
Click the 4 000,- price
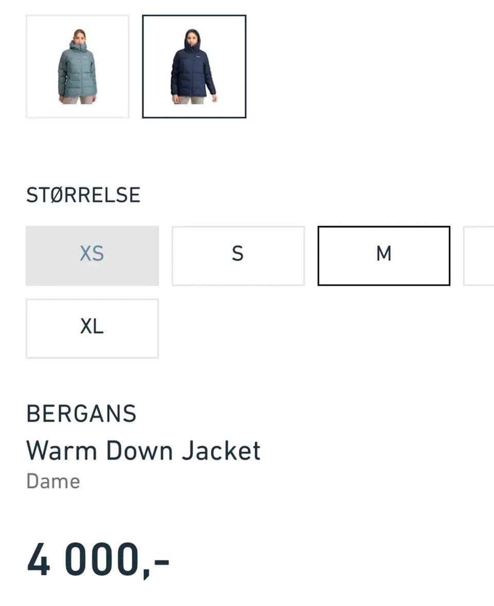click(x=98, y=560)
